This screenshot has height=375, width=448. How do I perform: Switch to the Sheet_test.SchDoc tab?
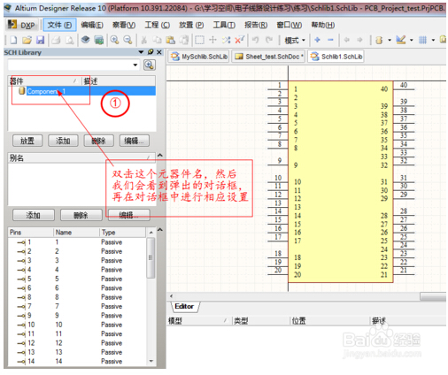pyautogui.click(x=268, y=57)
